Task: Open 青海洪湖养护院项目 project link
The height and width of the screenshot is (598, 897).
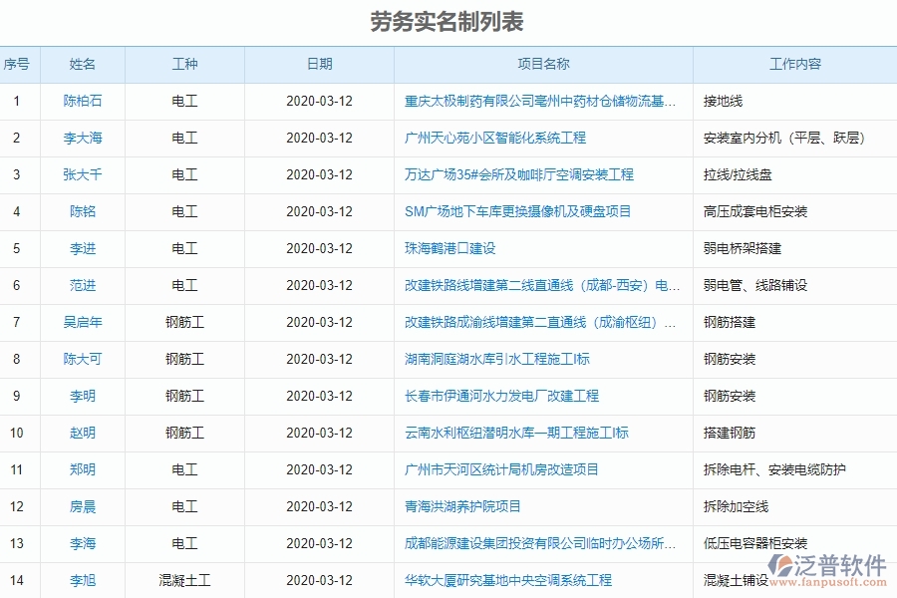Action: pyautogui.click(x=464, y=506)
